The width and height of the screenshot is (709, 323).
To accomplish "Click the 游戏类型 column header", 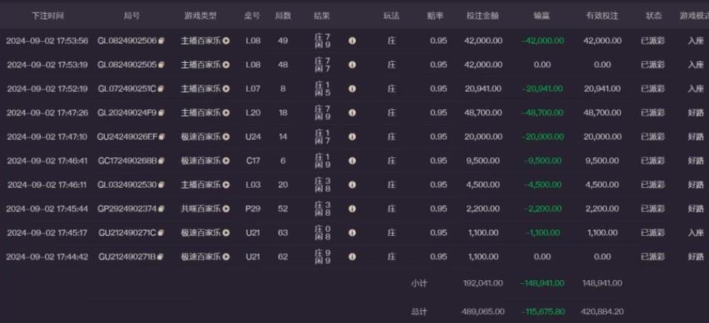I will (x=199, y=16).
